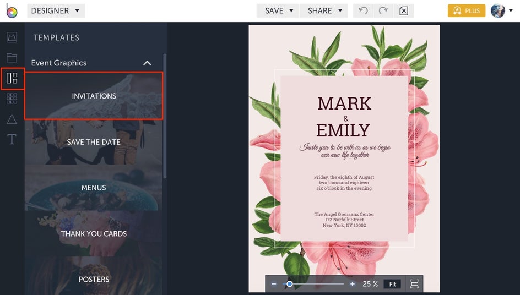This screenshot has width=520, height=295.
Task: Select the 'The Angel Orensanz Center' address text
Action: tap(344, 220)
